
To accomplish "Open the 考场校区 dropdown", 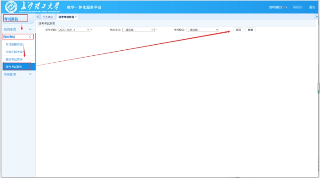I will pos(203,30).
